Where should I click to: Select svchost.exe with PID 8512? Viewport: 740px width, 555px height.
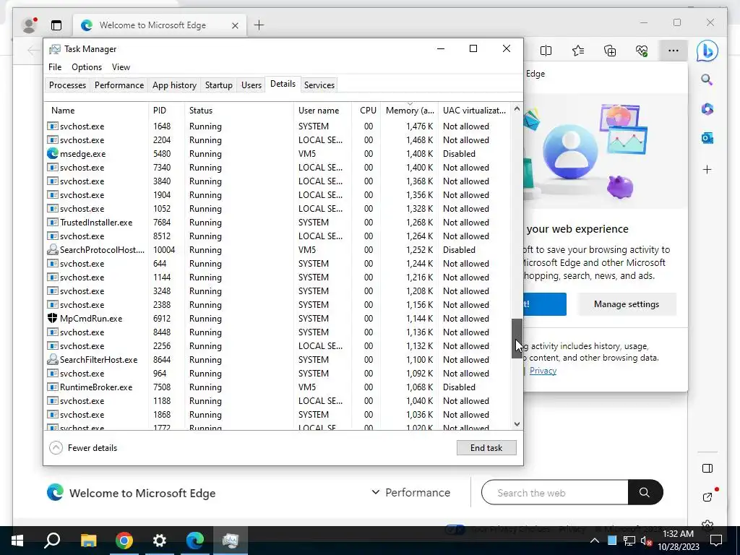(278, 236)
